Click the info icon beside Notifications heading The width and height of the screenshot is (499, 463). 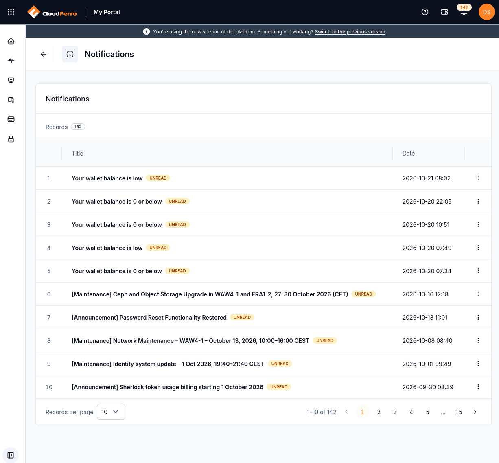[70, 54]
